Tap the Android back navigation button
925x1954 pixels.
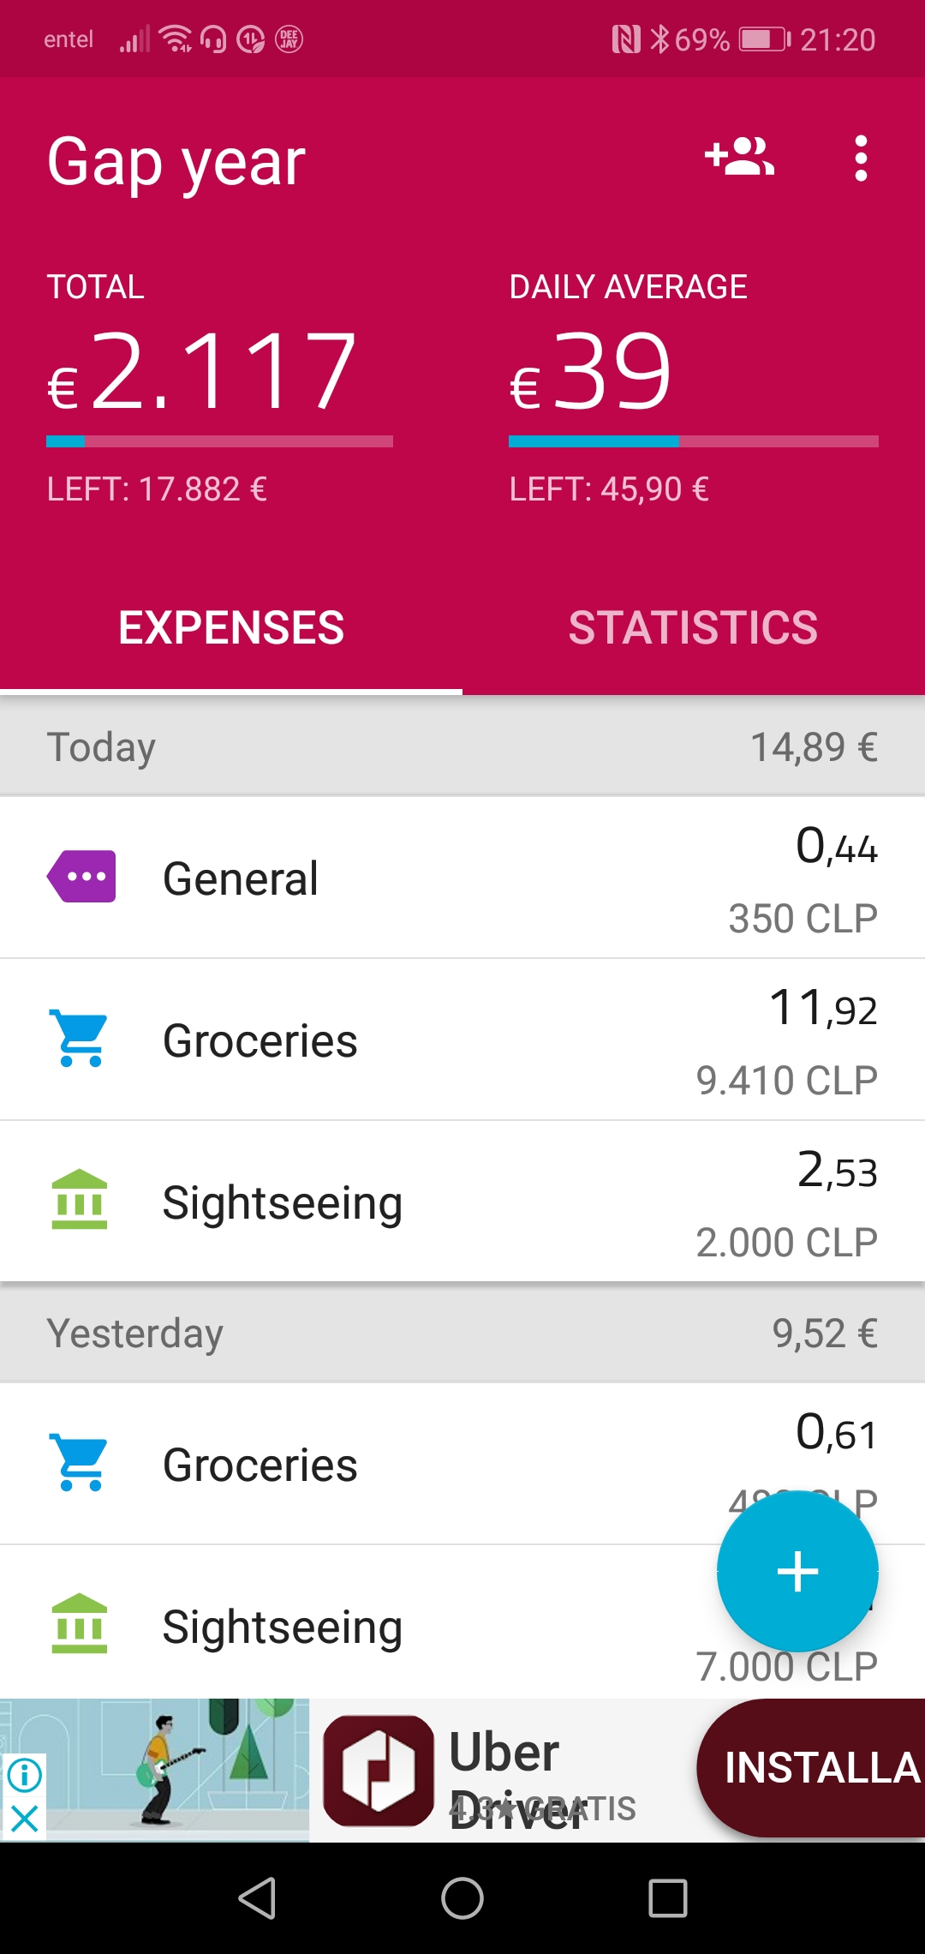[257, 1897]
